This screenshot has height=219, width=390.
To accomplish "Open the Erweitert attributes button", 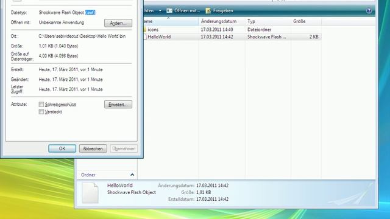I will pyautogui.click(x=118, y=105).
